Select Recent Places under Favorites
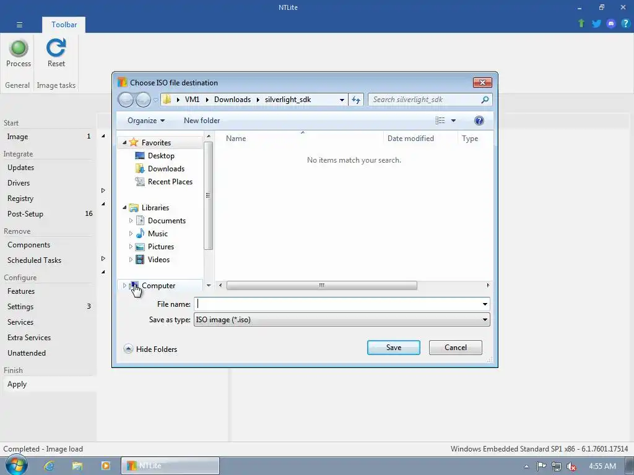Screen dimensions: 634x475 [x=170, y=182]
